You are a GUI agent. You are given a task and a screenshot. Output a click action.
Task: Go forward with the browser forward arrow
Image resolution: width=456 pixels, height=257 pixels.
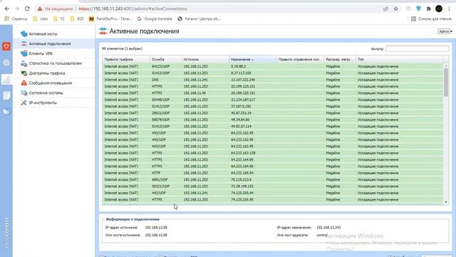[x=17, y=9]
